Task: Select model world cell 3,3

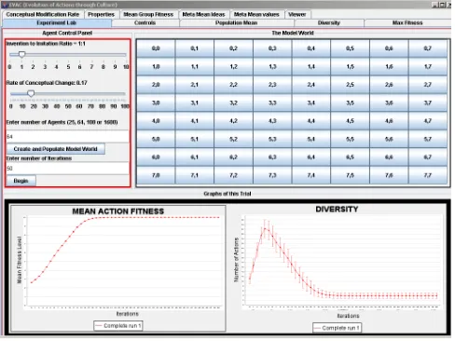Action: tap(272, 102)
